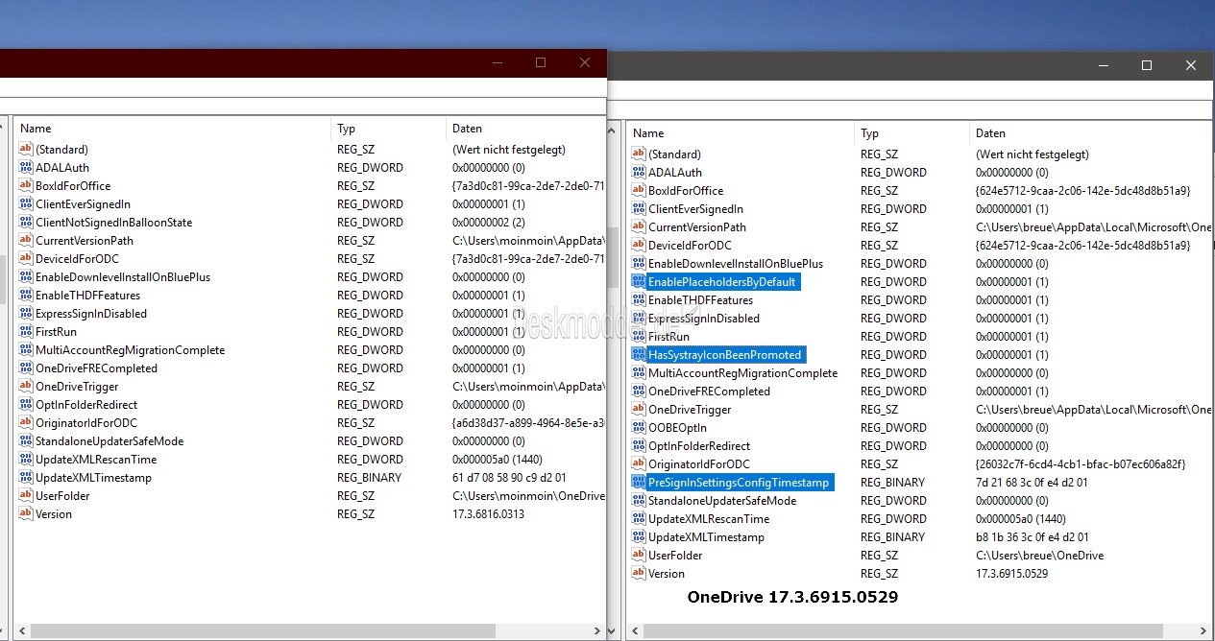
Task: Select EnableDownlevelInstallOnBluePlus in the left window
Action: 123,276
